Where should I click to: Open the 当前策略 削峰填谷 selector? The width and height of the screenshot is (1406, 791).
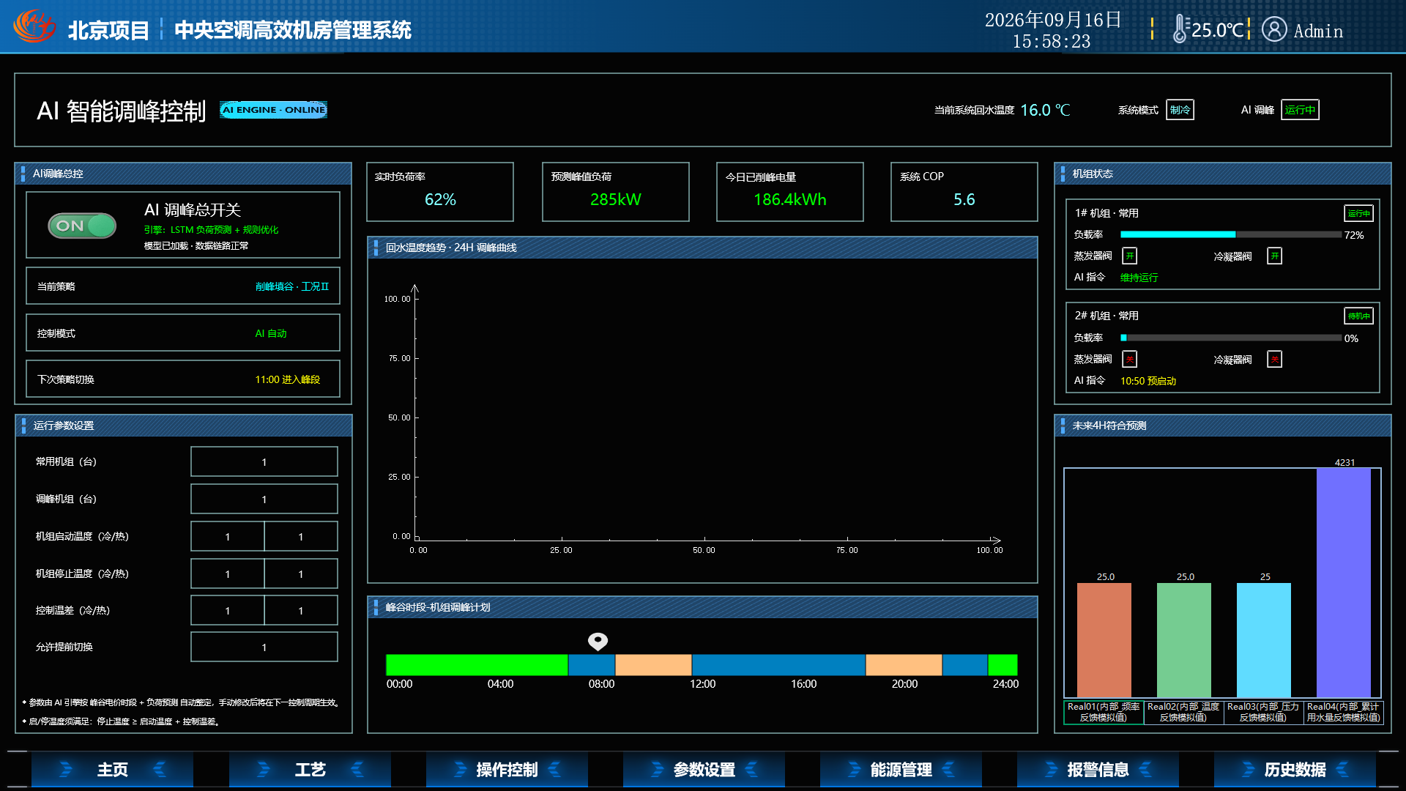coord(183,286)
